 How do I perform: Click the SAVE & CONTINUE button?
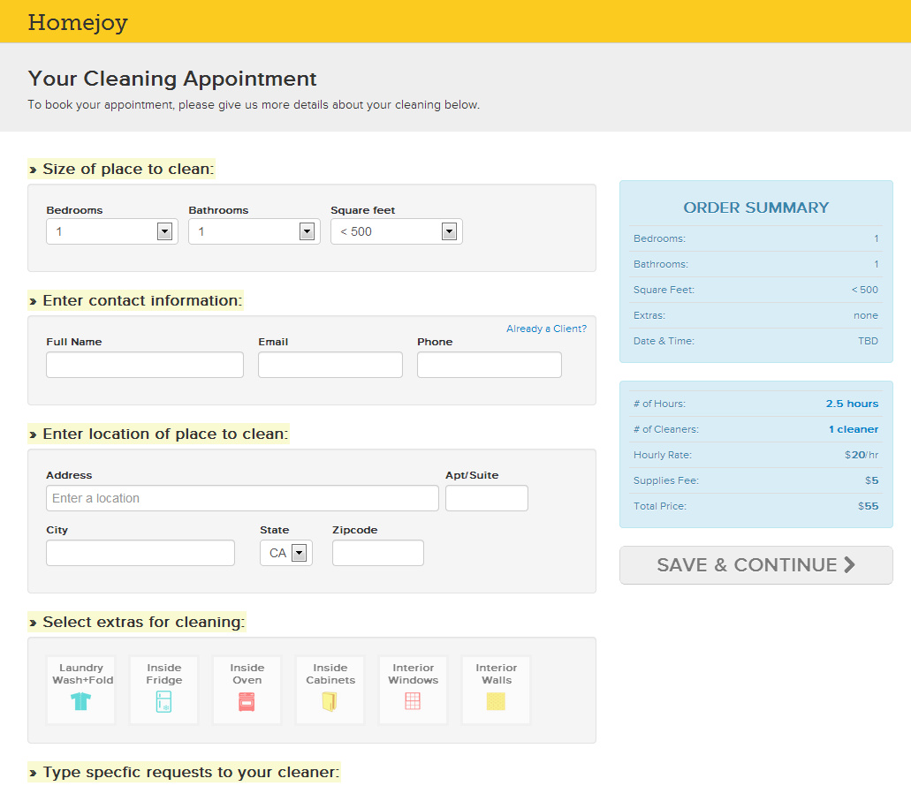point(756,565)
